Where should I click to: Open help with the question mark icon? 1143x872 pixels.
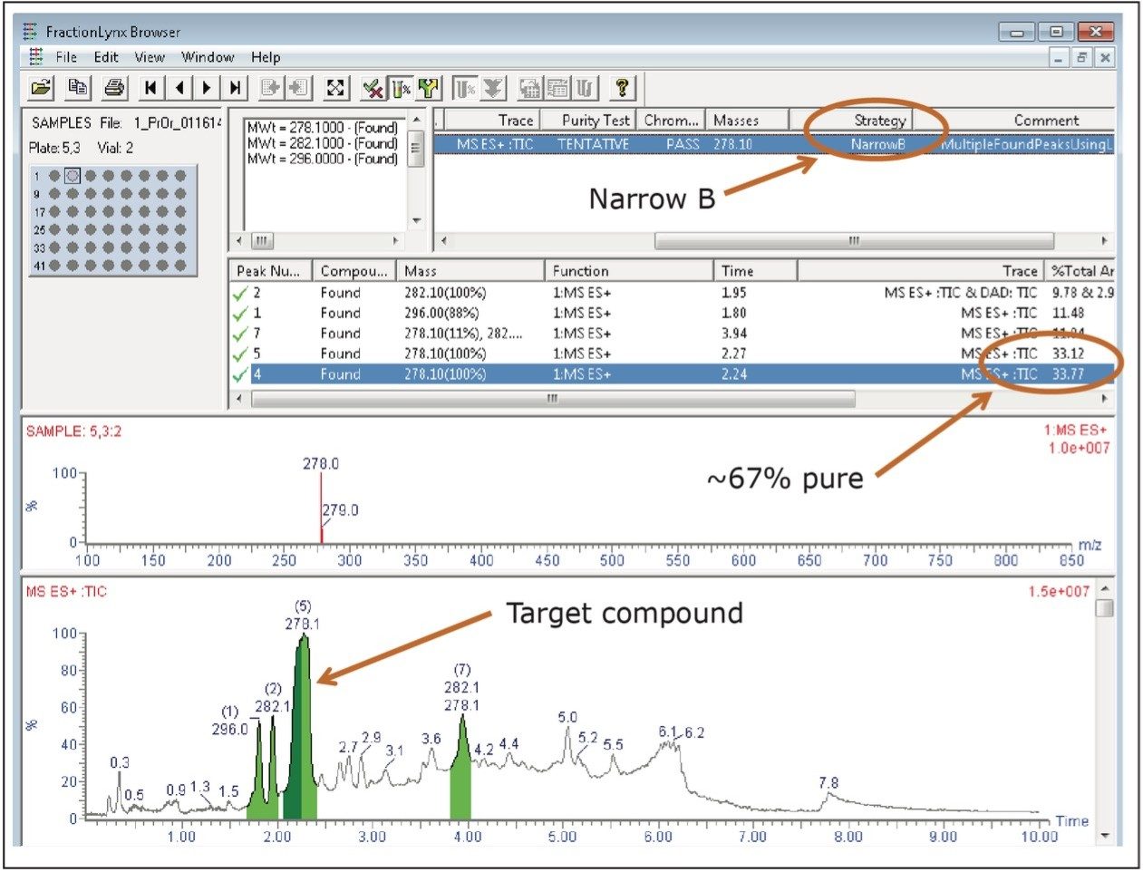621,88
